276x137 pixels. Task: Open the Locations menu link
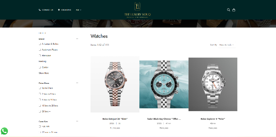click(x=66, y=10)
